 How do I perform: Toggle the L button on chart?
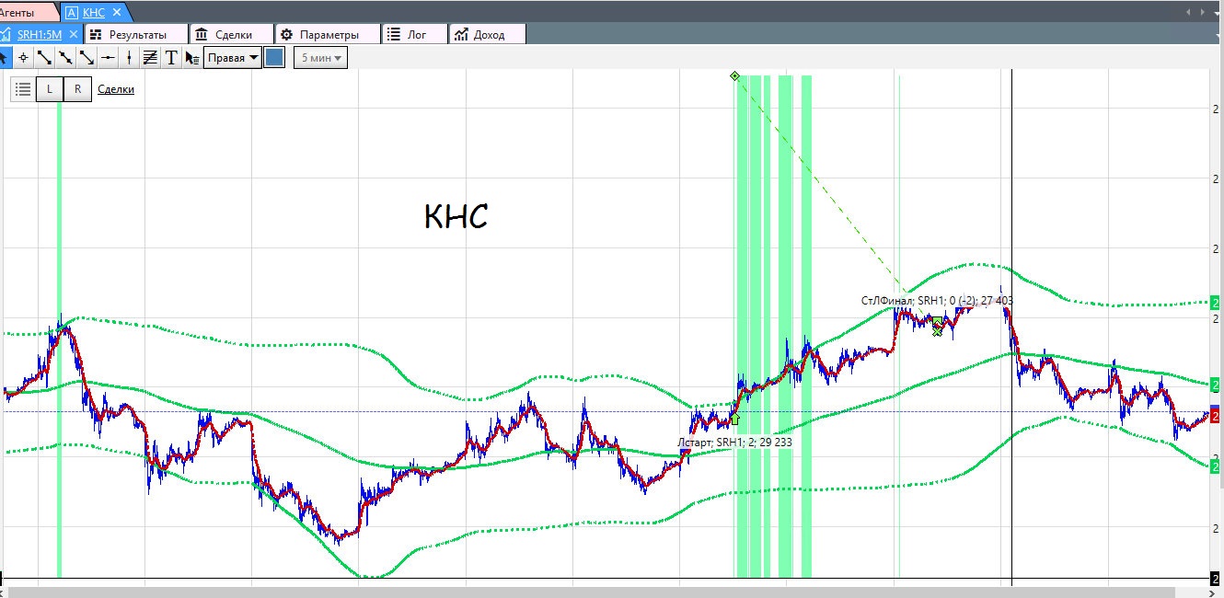pos(50,89)
